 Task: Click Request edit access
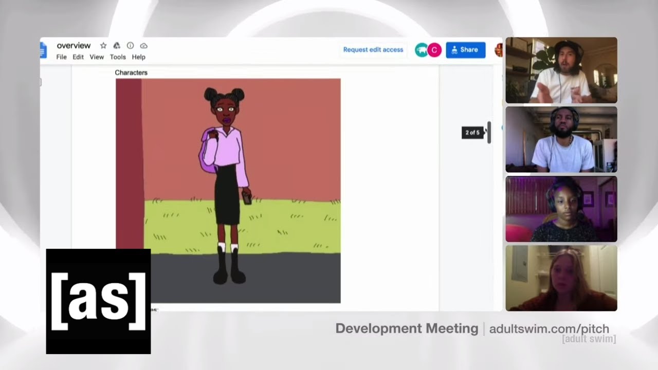pyautogui.click(x=373, y=50)
